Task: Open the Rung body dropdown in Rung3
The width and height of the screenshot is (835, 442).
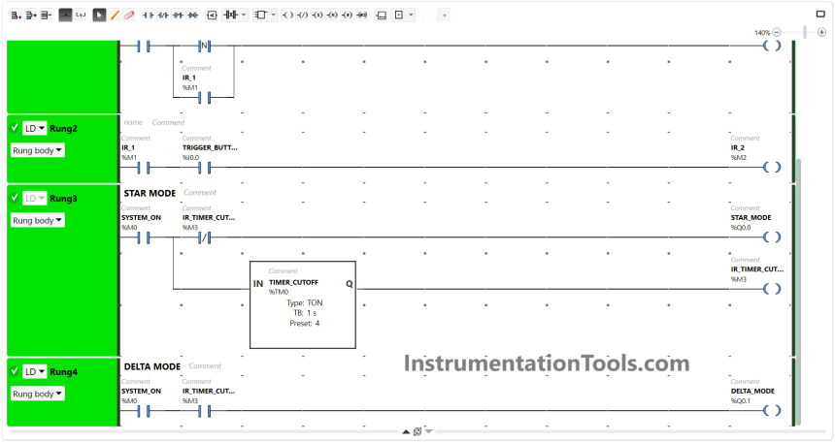Action: click(x=37, y=220)
